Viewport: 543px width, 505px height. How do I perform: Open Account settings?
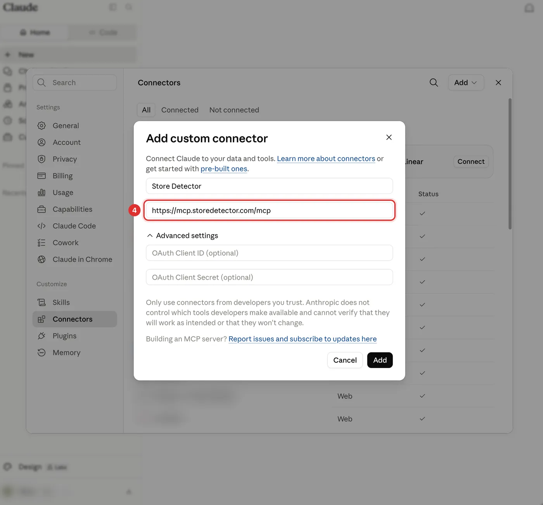coord(75,142)
